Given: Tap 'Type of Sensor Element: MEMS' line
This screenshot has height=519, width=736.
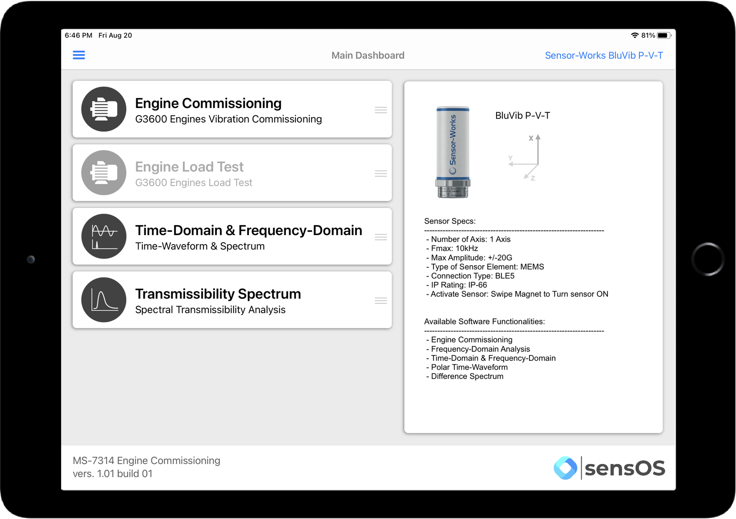Looking at the screenshot, I should pos(485,267).
